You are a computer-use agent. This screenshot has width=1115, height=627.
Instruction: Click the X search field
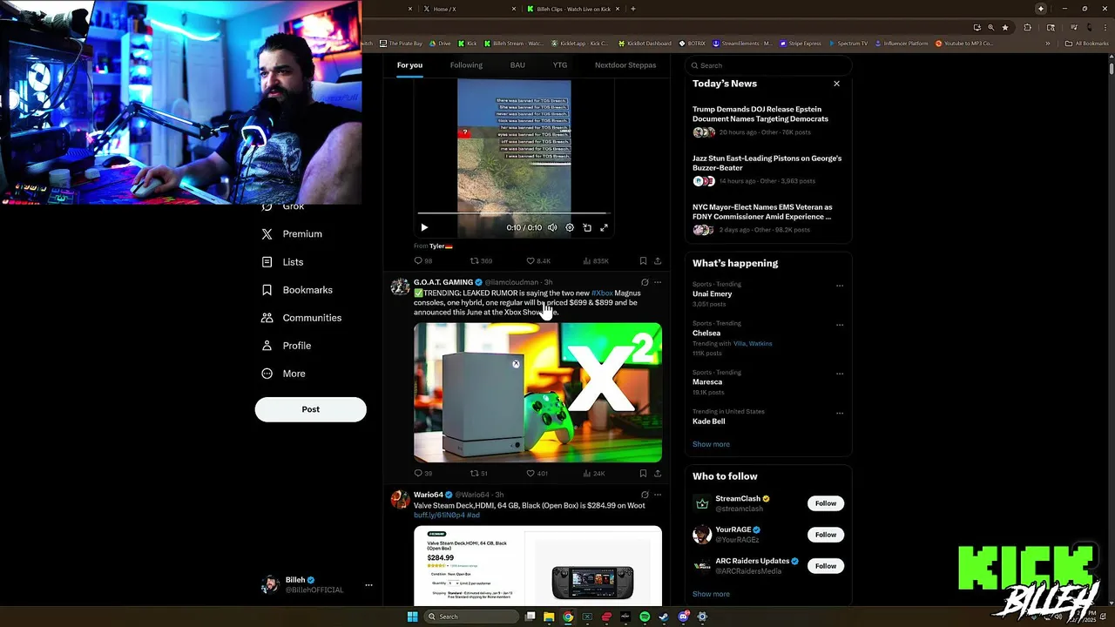point(767,65)
